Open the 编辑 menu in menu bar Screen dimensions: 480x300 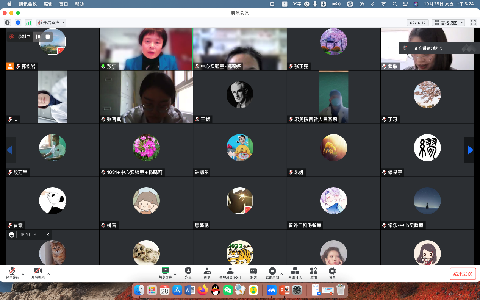click(x=48, y=4)
